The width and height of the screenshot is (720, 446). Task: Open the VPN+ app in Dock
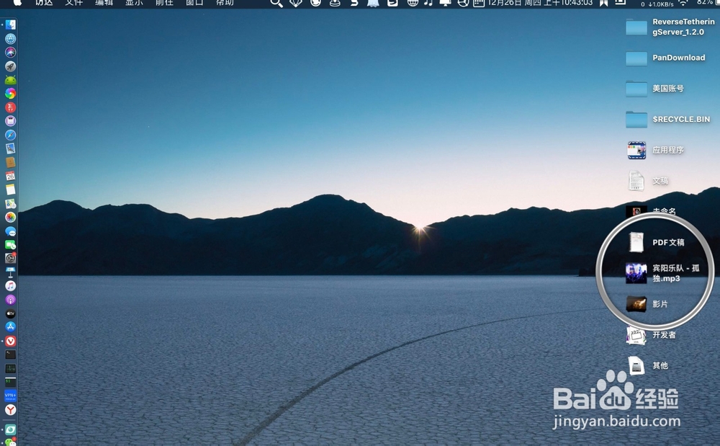(11, 396)
